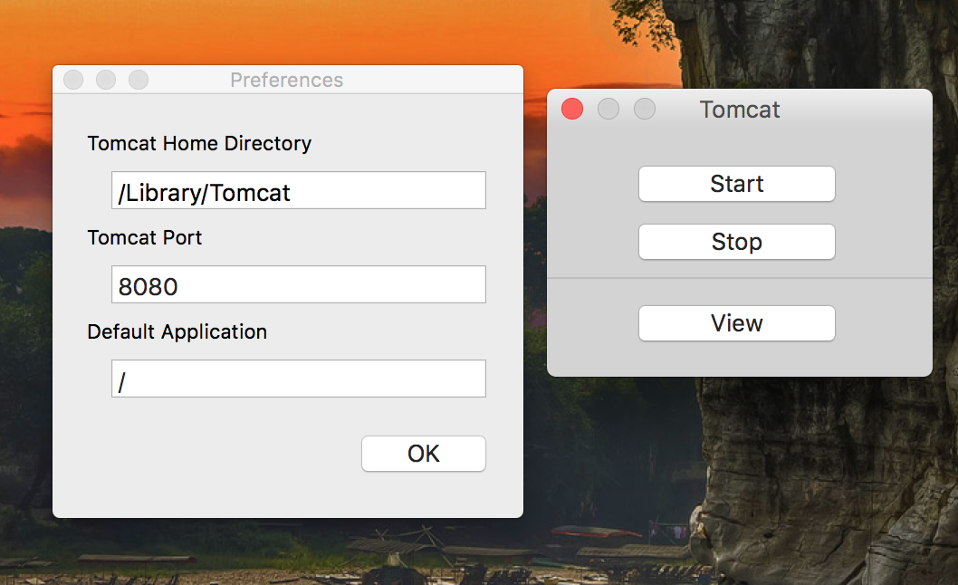Click the Preferences window title

tap(286, 80)
